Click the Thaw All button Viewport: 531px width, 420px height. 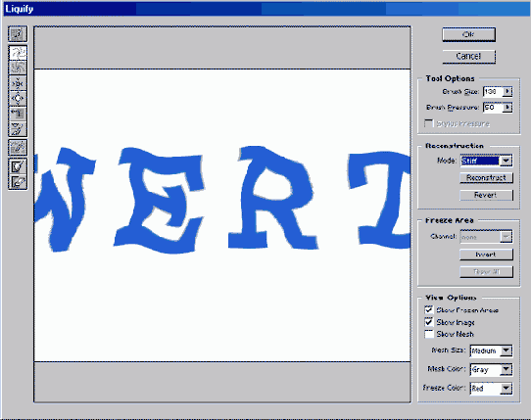coord(486,272)
